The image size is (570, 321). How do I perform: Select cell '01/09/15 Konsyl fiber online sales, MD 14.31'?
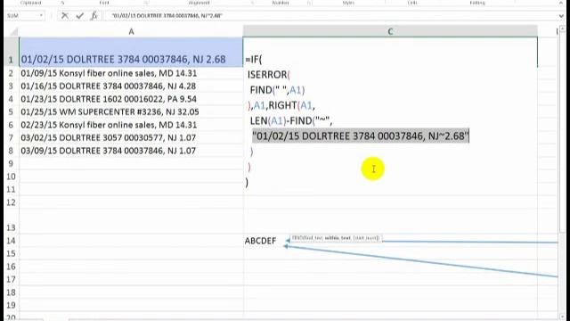131,73
